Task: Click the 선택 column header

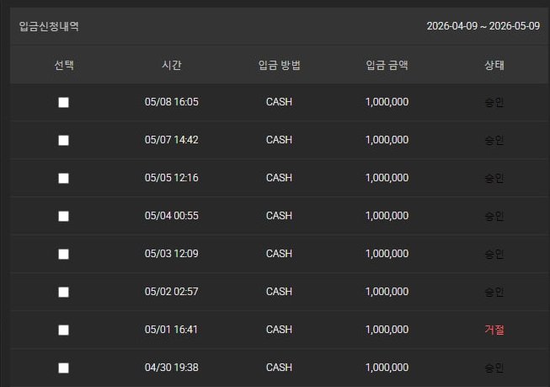Action: pyautogui.click(x=64, y=65)
